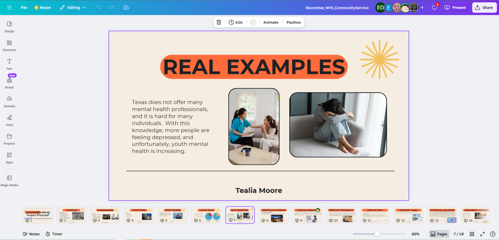499x240 pixels.
Task: Open the Tools panel
Action: pos(9,120)
